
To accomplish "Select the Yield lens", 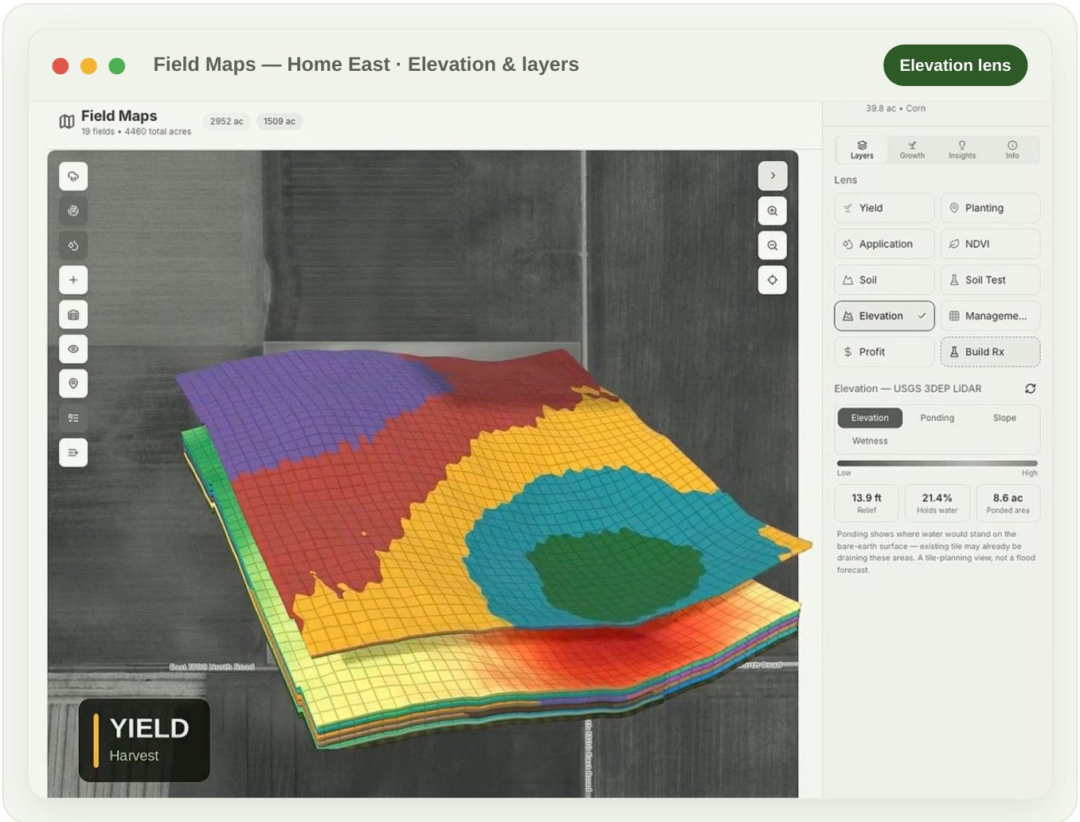I will [884, 208].
